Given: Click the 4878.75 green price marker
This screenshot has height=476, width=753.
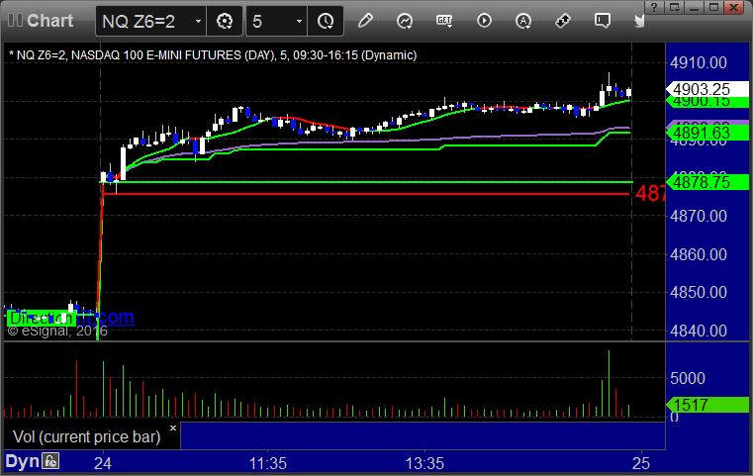Looking at the screenshot, I should pyautogui.click(x=706, y=182).
